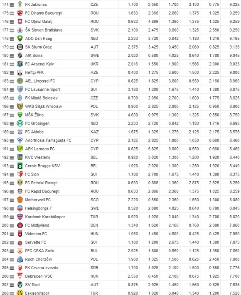Select the Kardemir Karabükspor team name
Viewport: 241px width, 295px height.
coord(45,217)
